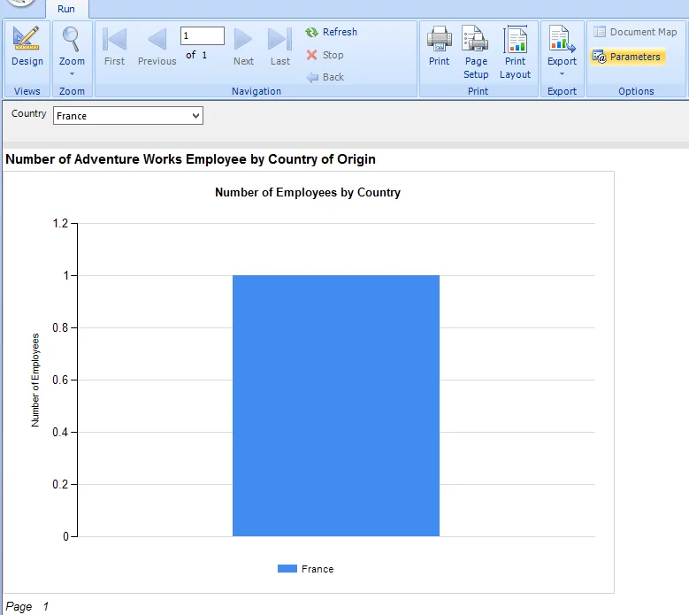The height and width of the screenshot is (615, 689).
Task: Click the France legend label
Action: coord(318,569)
